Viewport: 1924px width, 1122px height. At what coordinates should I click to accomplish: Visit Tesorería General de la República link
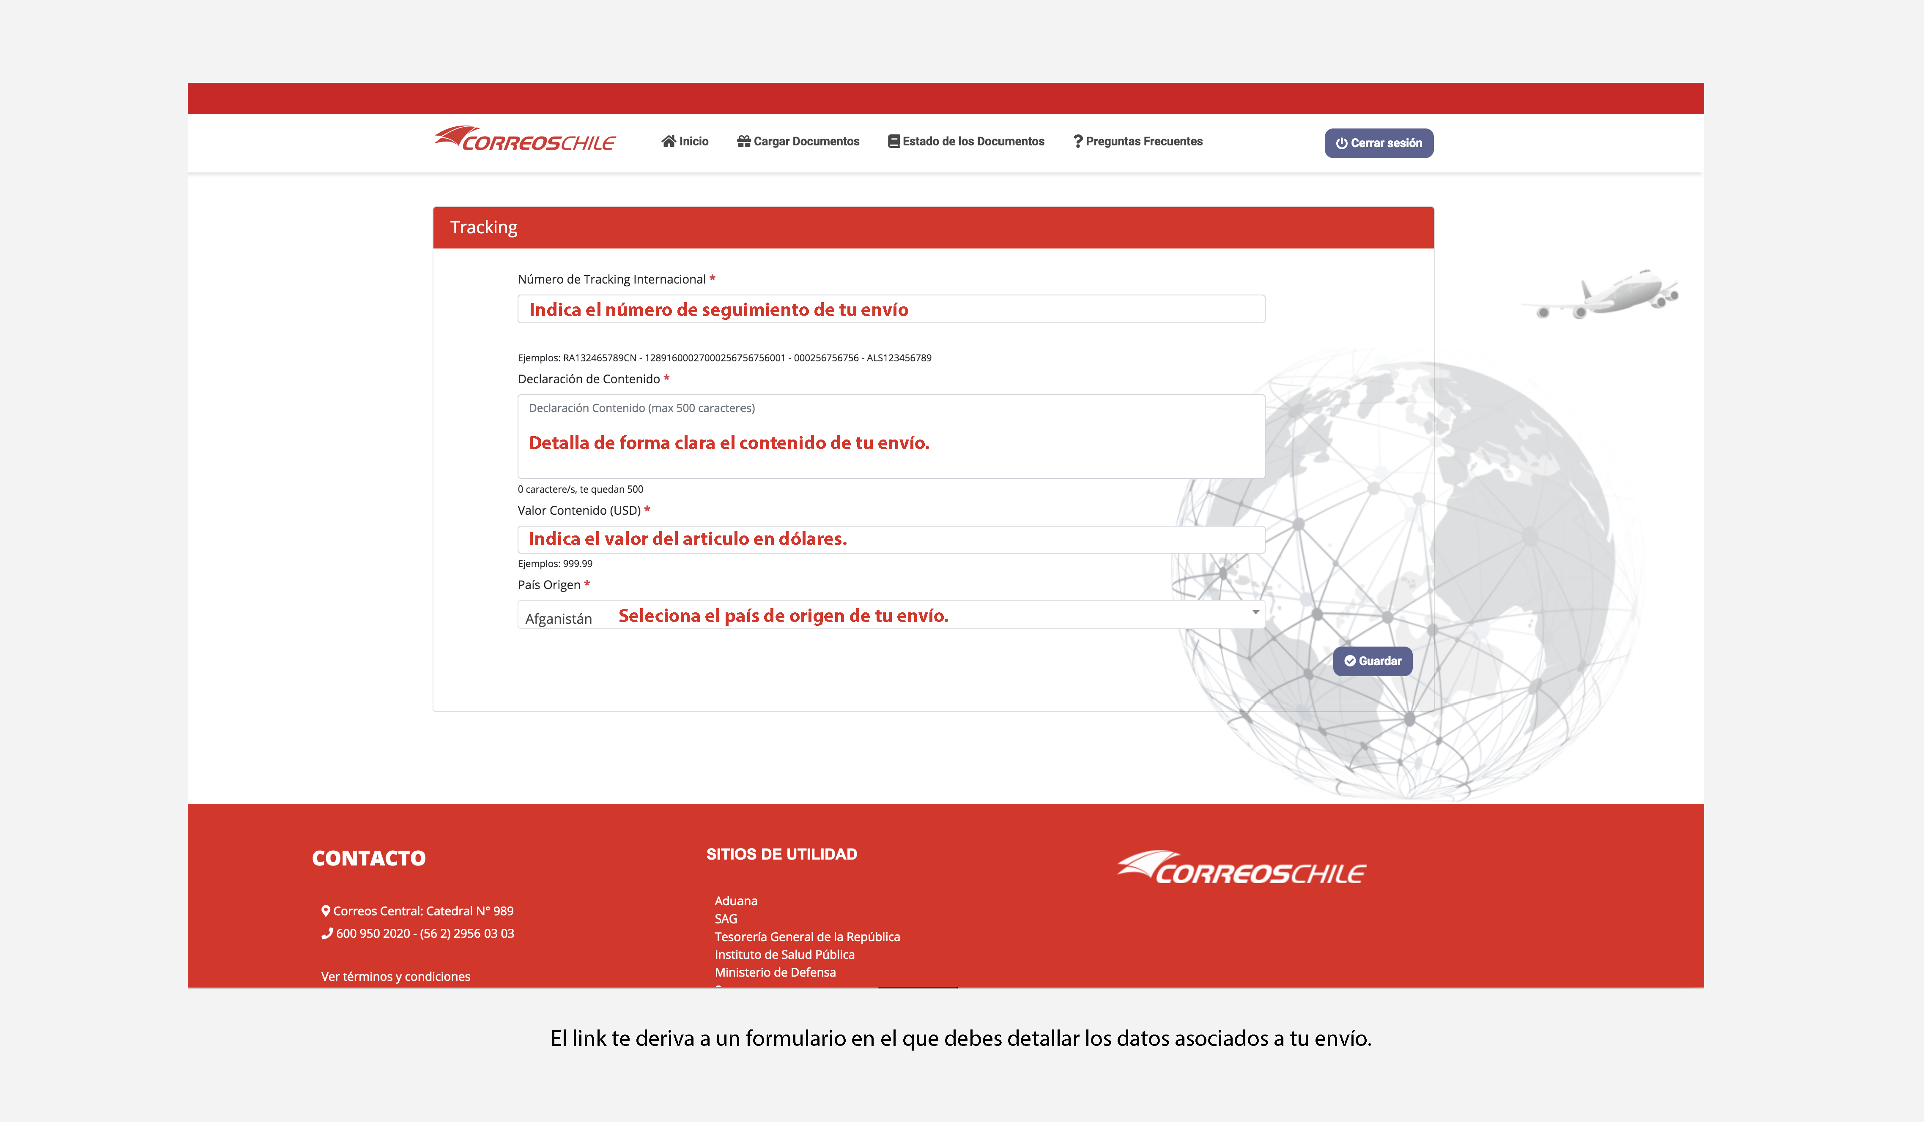(x=806, y=936)
